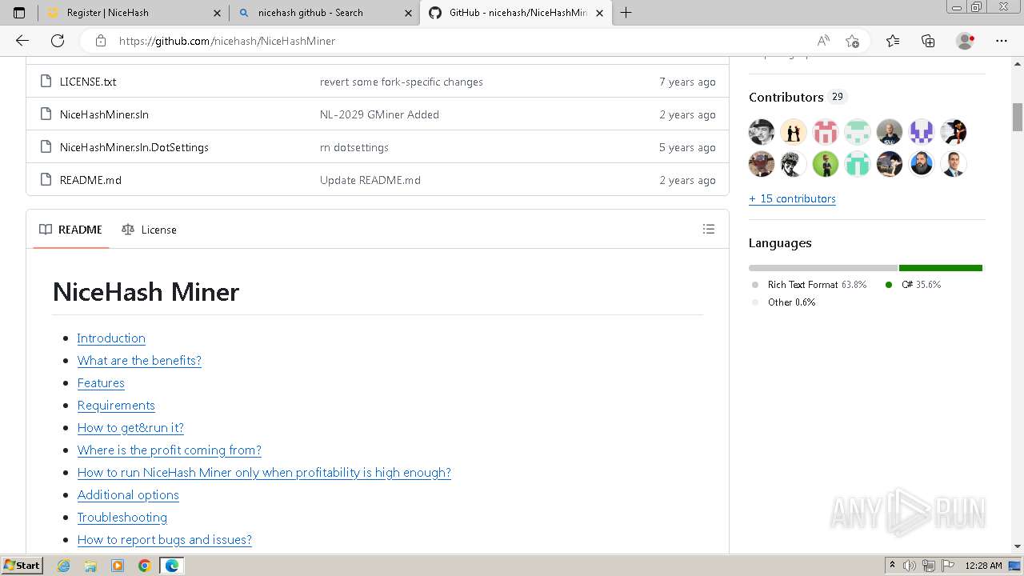Jump to the Requirements section
This screenshot has height=576, width=1024.
tap(116, 405)
